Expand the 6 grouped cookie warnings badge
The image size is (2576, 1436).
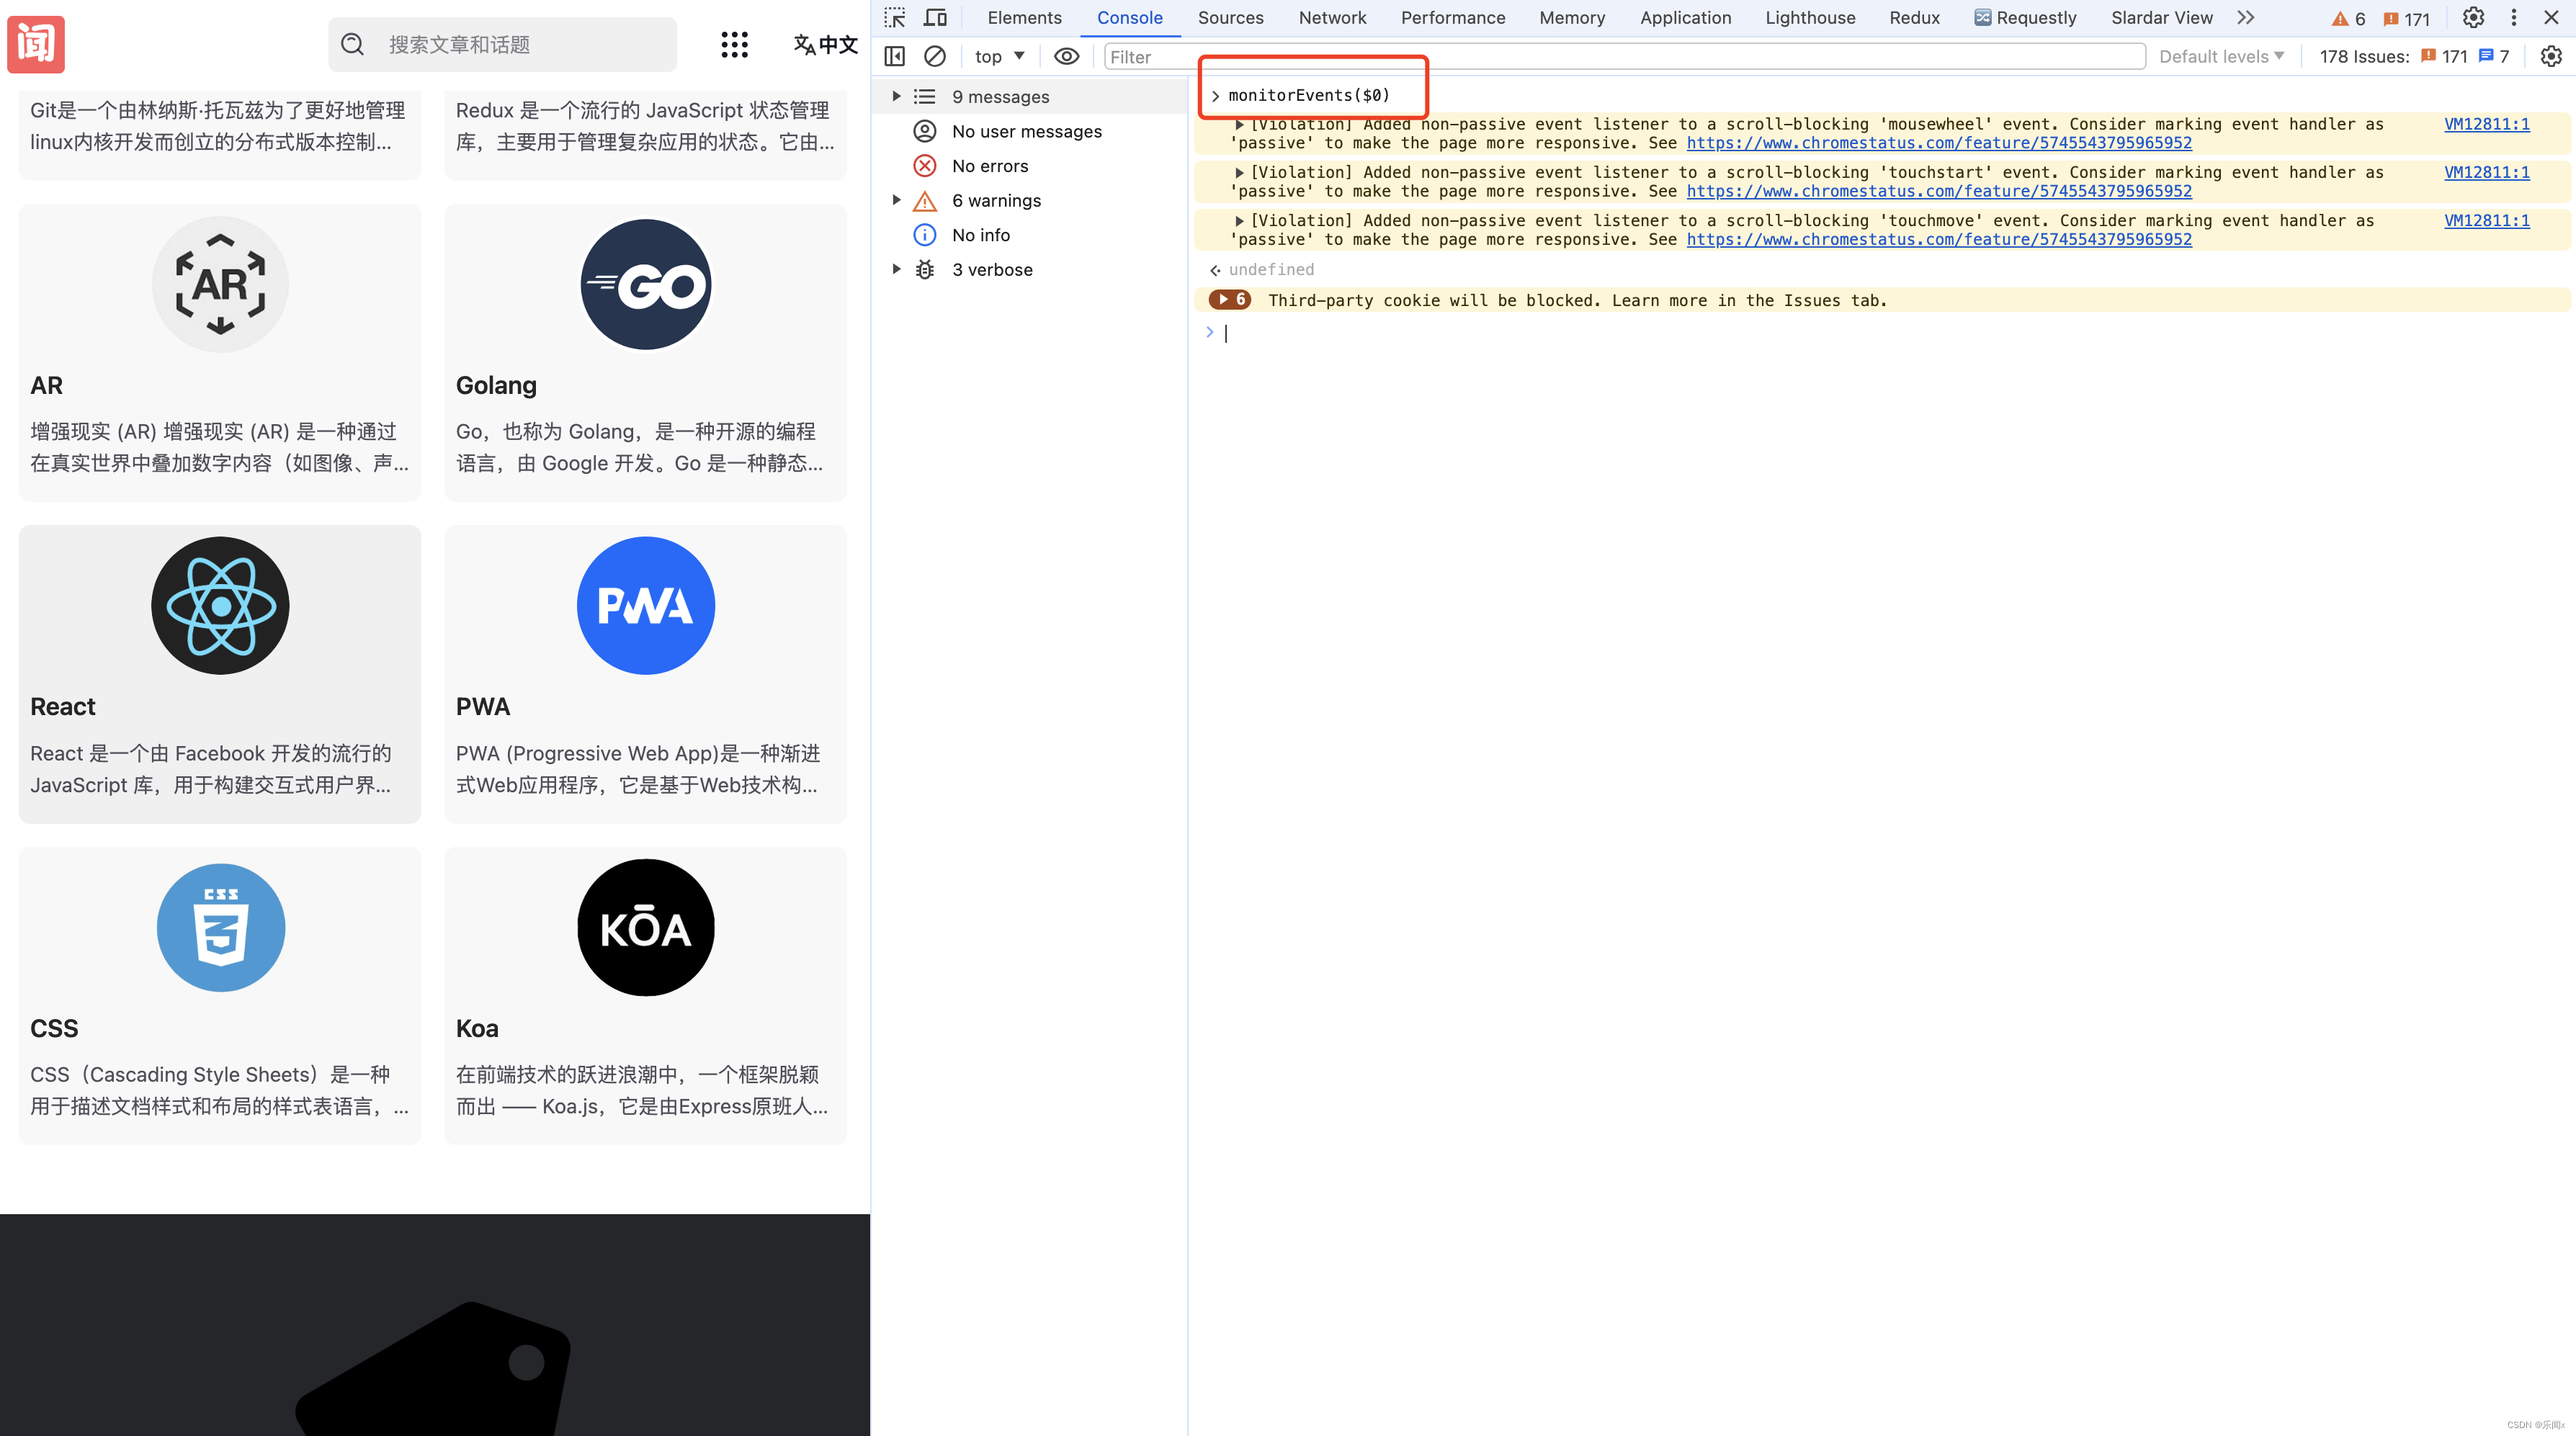(x=1230, y=300)
